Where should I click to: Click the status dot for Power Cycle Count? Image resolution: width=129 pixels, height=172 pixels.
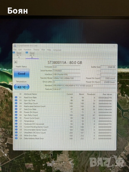16,118
